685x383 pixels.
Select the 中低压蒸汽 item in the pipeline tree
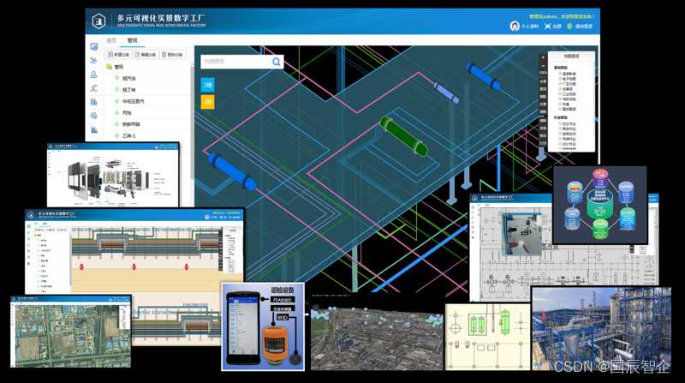(133, 101)
